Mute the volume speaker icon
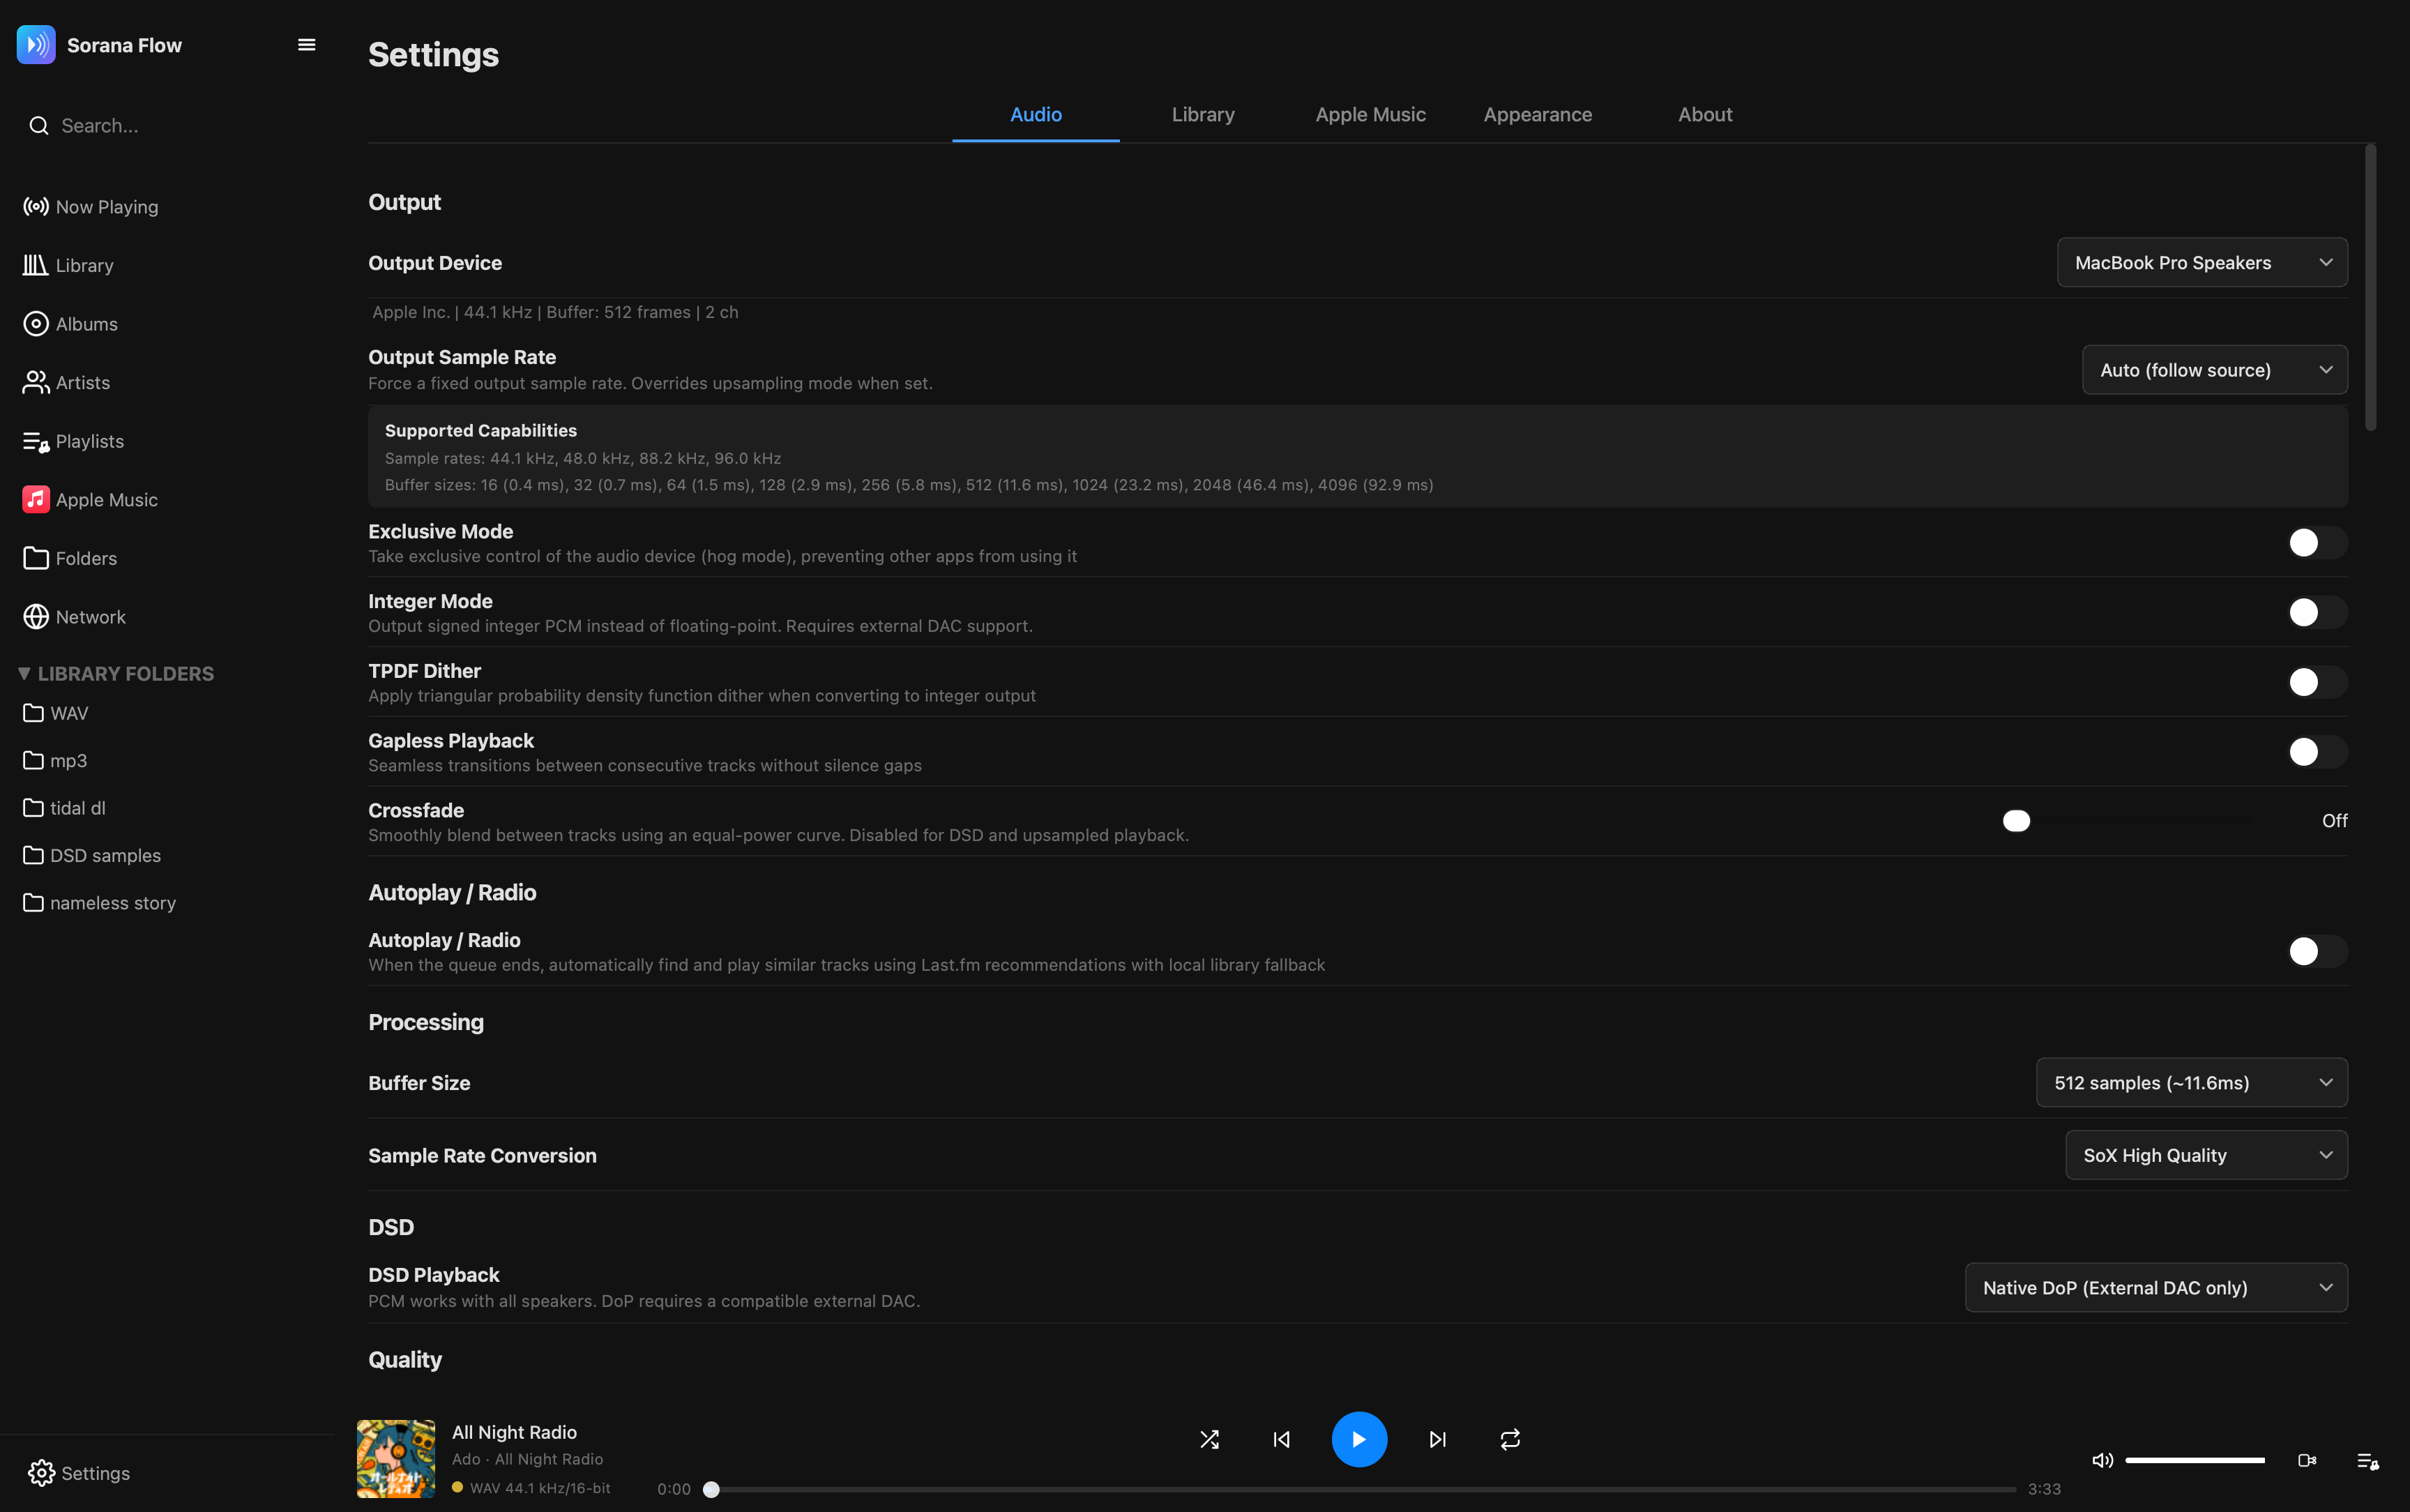The image size is (2410, 1512). point(2102,1460)
